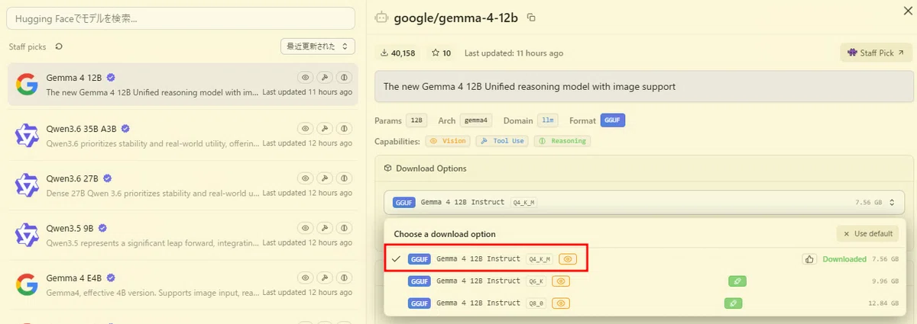Image resolution: width=917 pixels, height=324 pixels.
Task: Click the Arch gemma4 badge
Action: tap(476, 120)
